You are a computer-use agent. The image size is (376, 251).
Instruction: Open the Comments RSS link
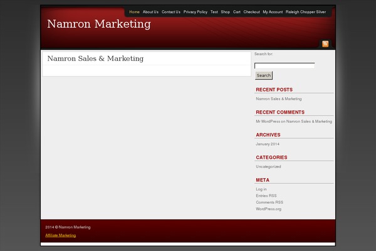(x=269, y=202)
